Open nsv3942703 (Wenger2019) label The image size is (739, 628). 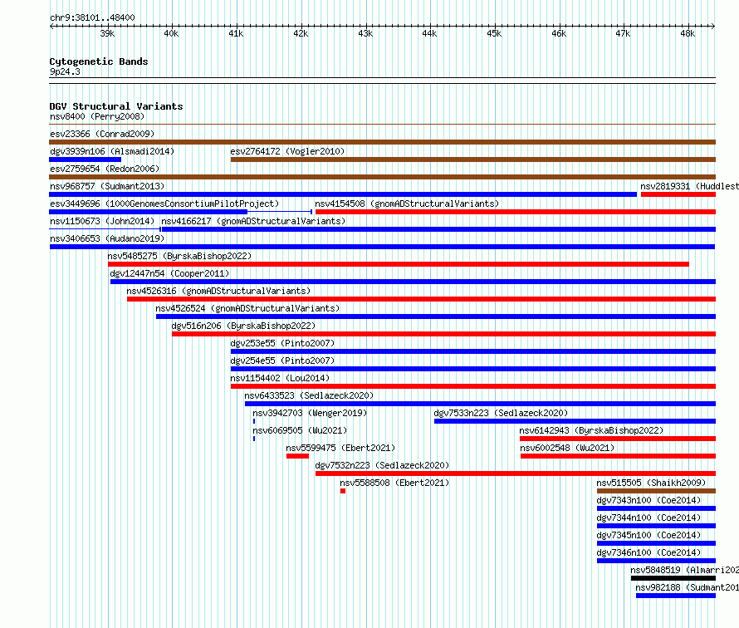pyautogui.click(x=310, y=413)
